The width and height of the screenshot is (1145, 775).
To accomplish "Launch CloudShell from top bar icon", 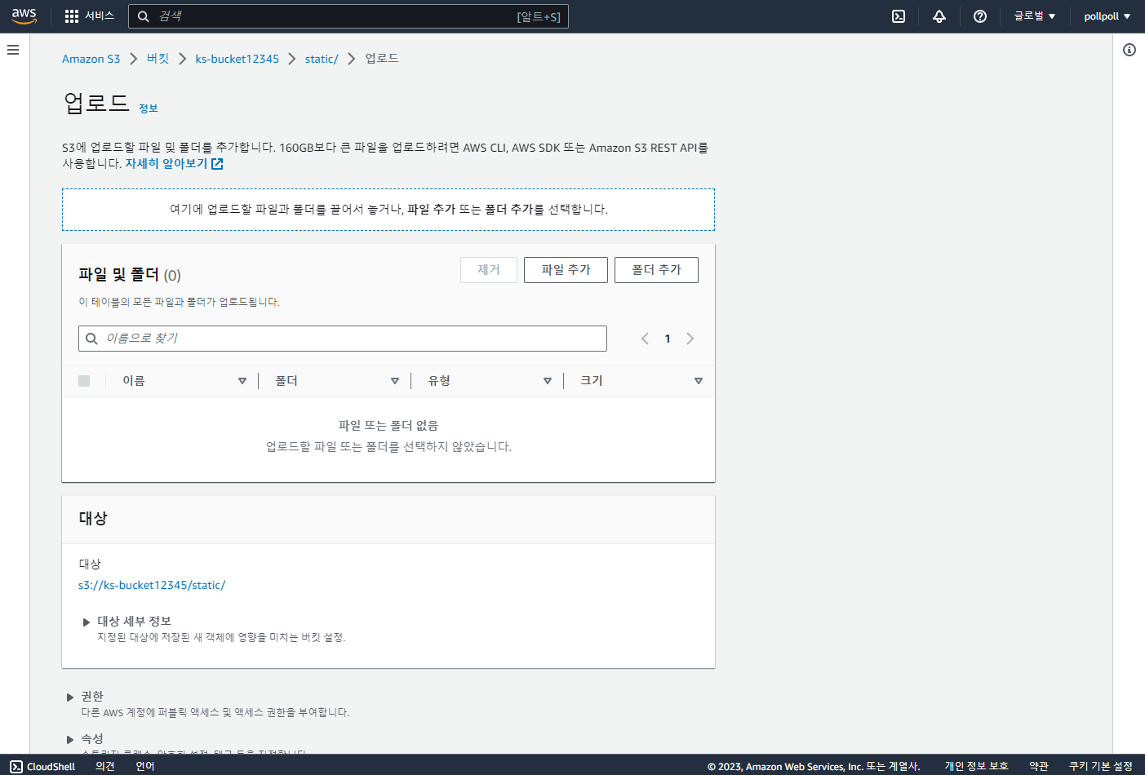I will pyautogui.click(x=899, y=16).
